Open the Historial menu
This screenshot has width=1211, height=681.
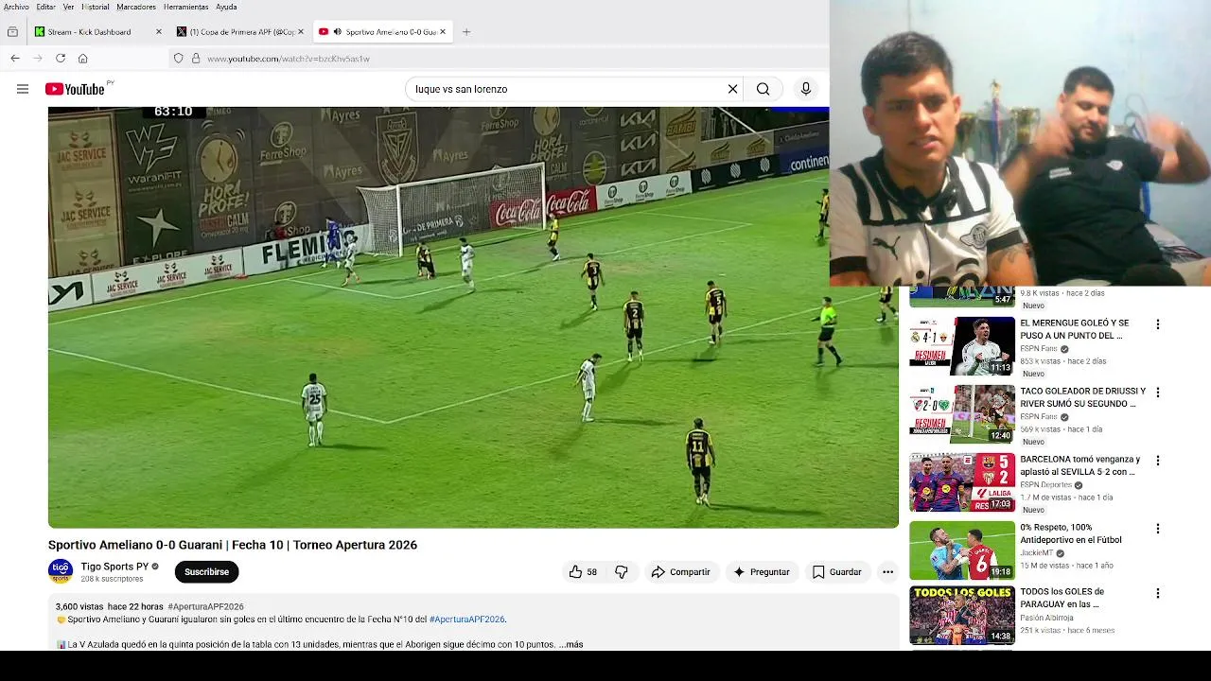point(96,7)
